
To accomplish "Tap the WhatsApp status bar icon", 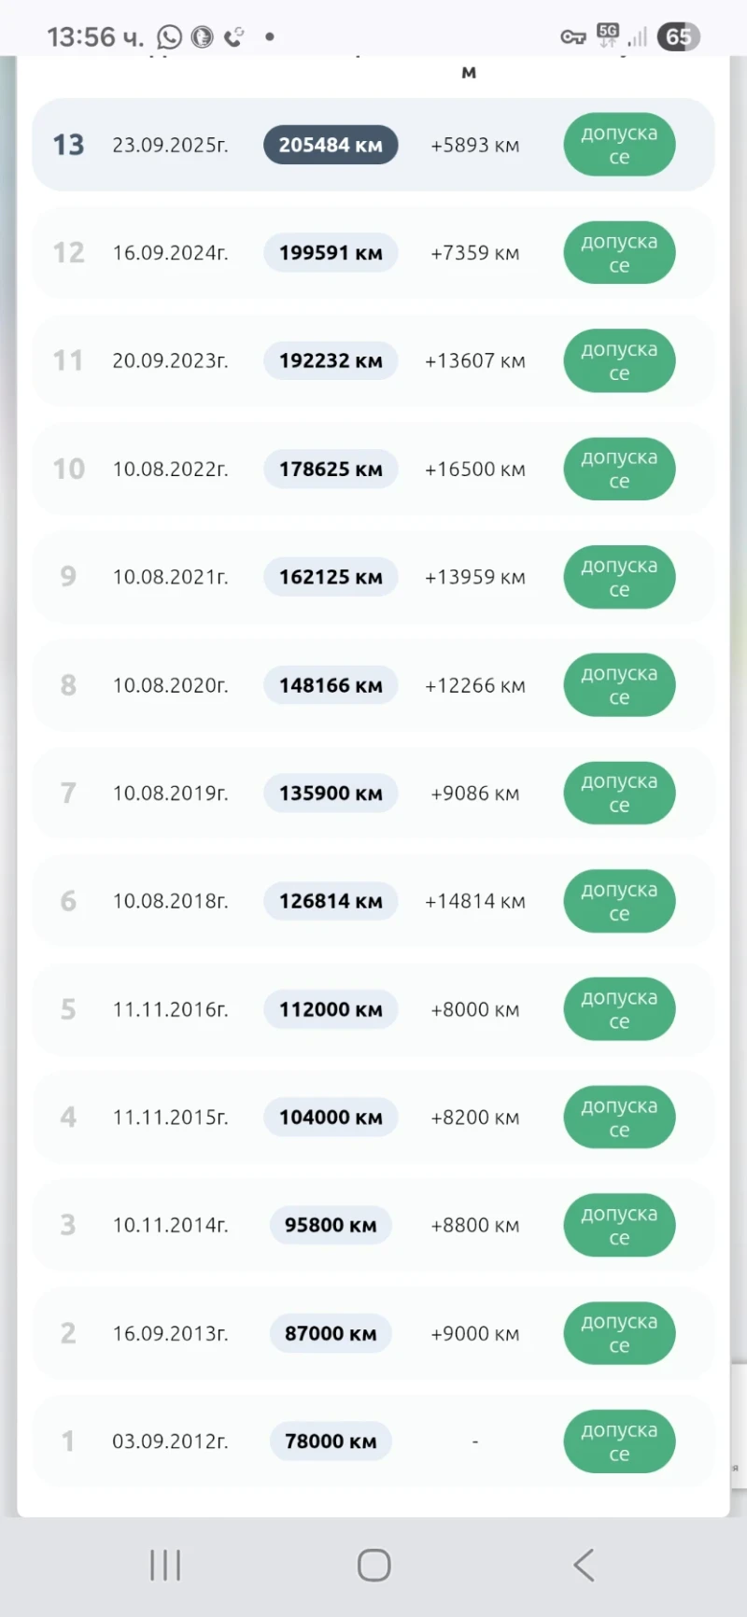I will tap(169, 37).
